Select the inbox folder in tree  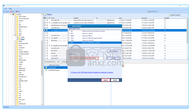coord(23,39)
